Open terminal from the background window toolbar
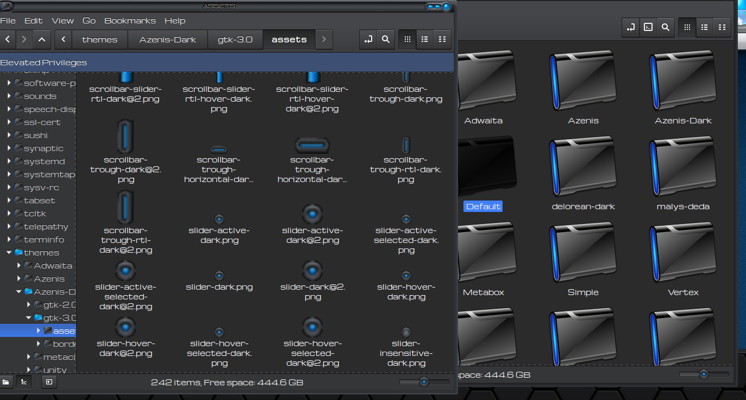This screenshot has height=400, width=746. tap(648, 27)
